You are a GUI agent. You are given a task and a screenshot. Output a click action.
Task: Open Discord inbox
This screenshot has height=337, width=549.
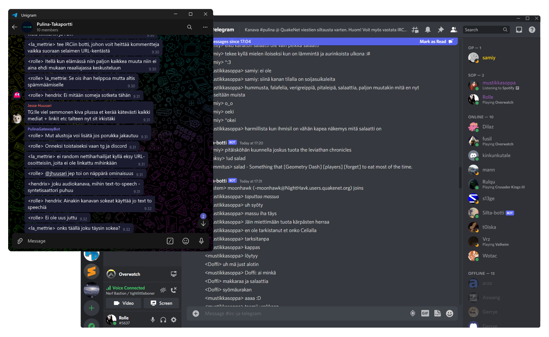click(x=519, y=30)
